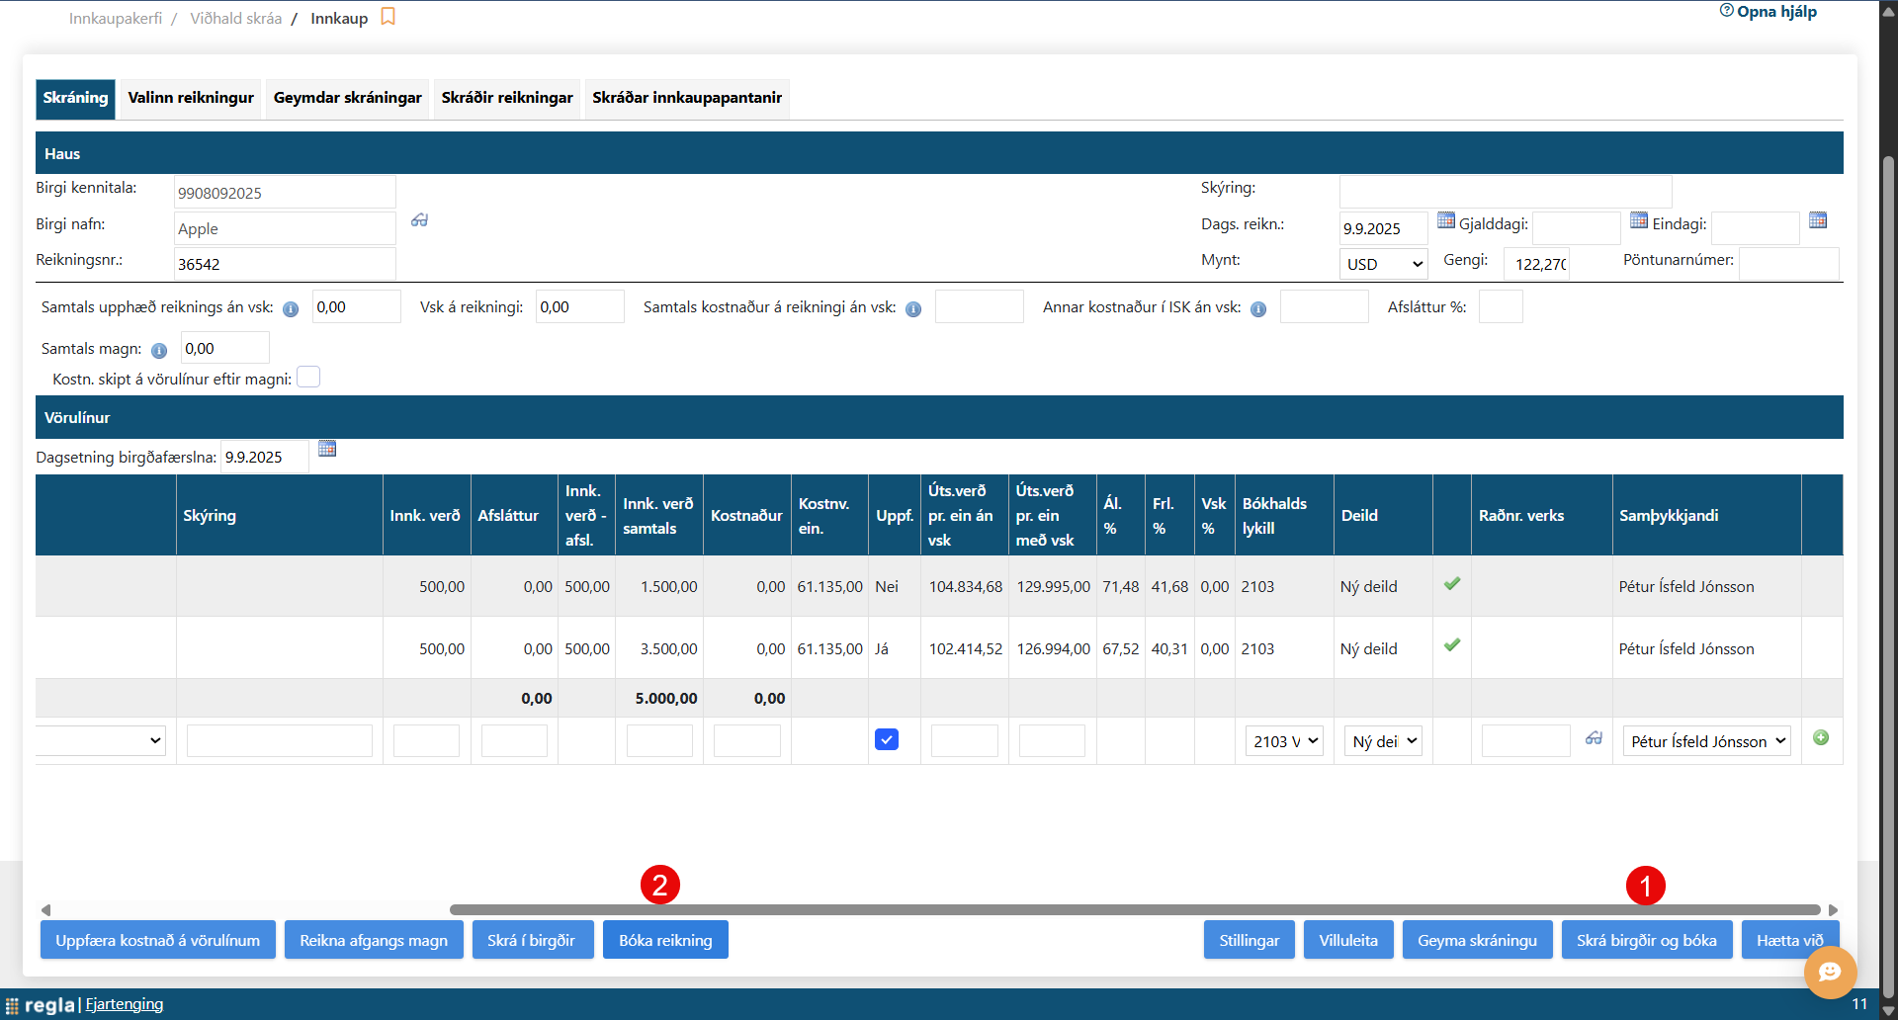The width and height of the screenshot is (1898, 1020).
Task: Enable Kostn. skipt á vörulínur eftir magni checkbox
Action: pyautogui.click(x=308, y=378)
